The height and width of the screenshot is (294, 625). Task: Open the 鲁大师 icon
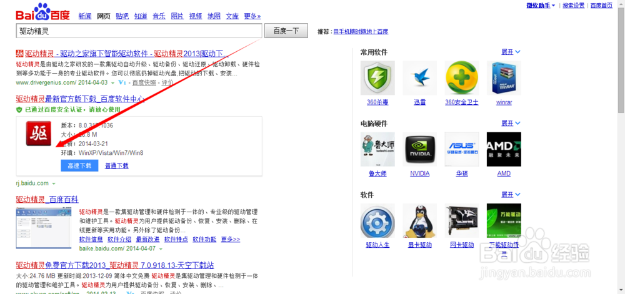point(377,149)
